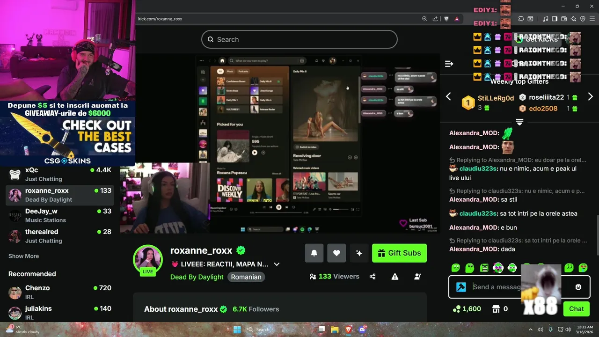Open the Dead By Daylight category link

point(197,277)
